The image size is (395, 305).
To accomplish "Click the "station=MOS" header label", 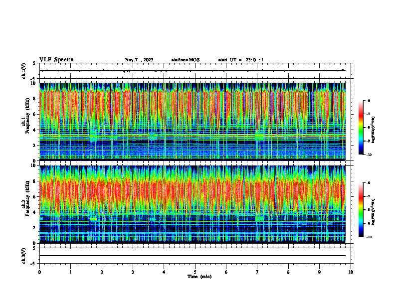I will point(186,60).
